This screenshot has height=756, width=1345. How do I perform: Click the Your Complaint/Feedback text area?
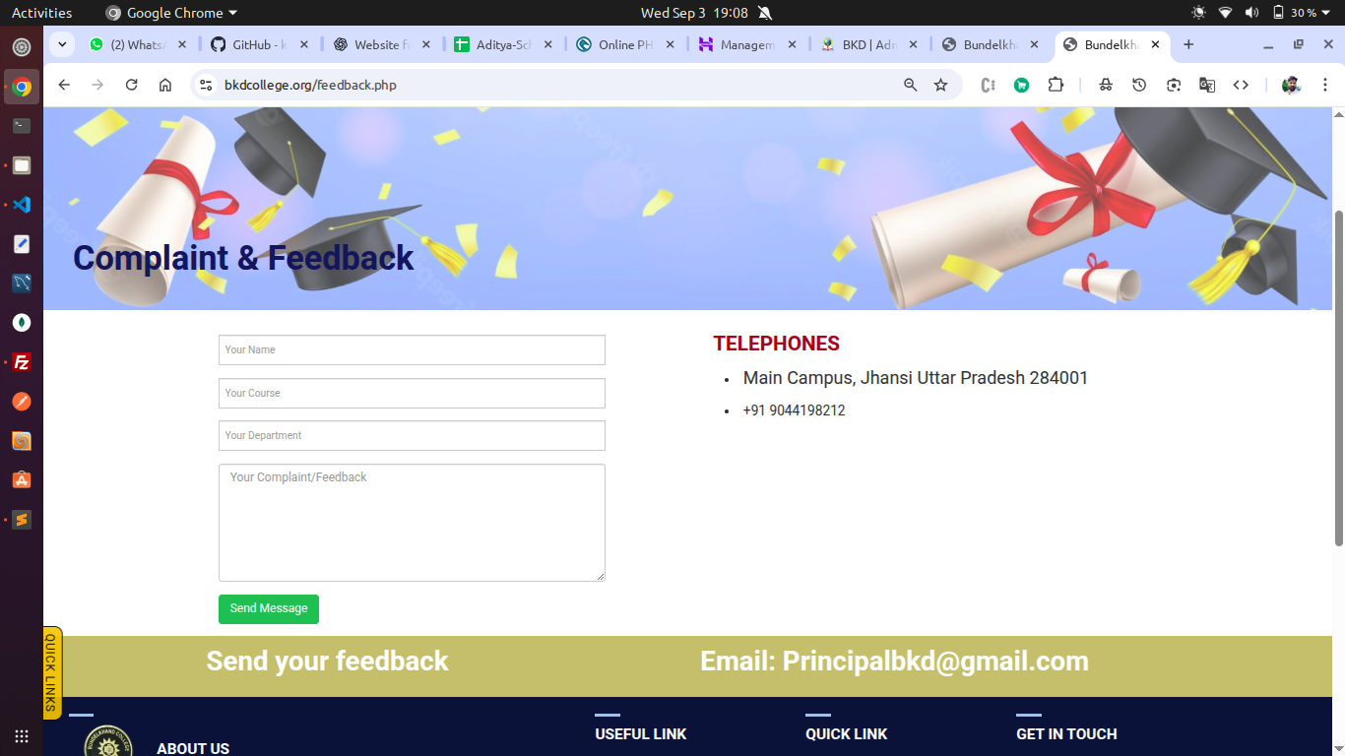point(412,523)
